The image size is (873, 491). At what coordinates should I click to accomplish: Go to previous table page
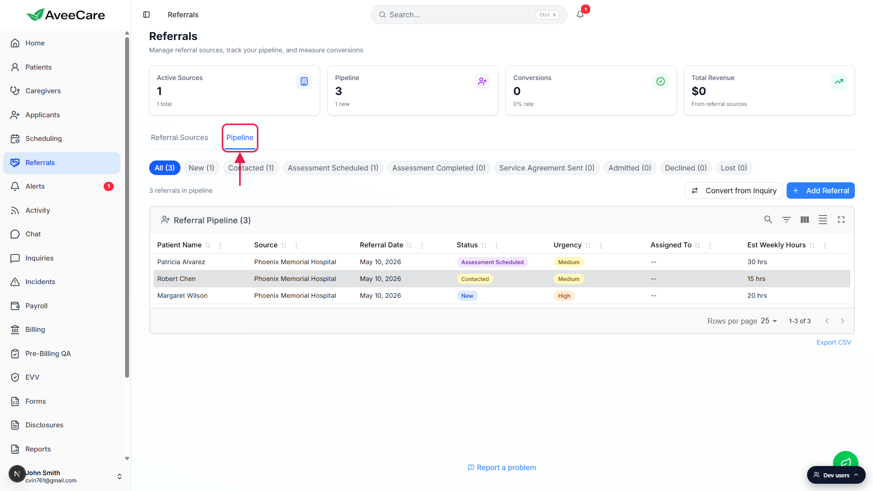coord(827,321)
